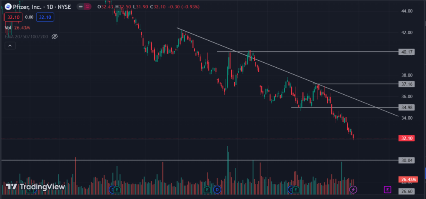Select the horizontal line at 37.16
The height and width of the screenshot is (199, 426).
coord(355,84)
